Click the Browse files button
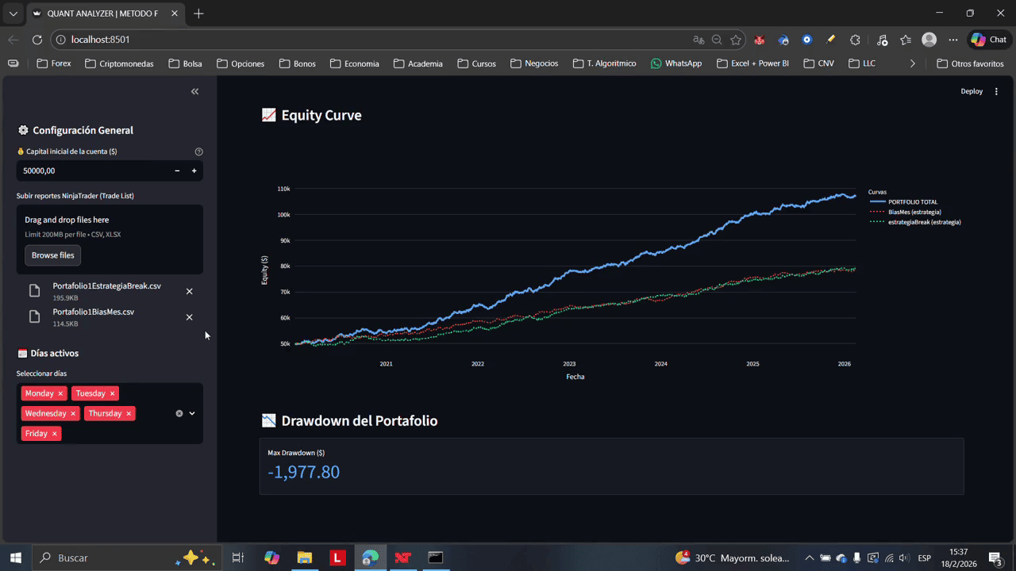This screenshot has width=1016, height=571. 53,255
